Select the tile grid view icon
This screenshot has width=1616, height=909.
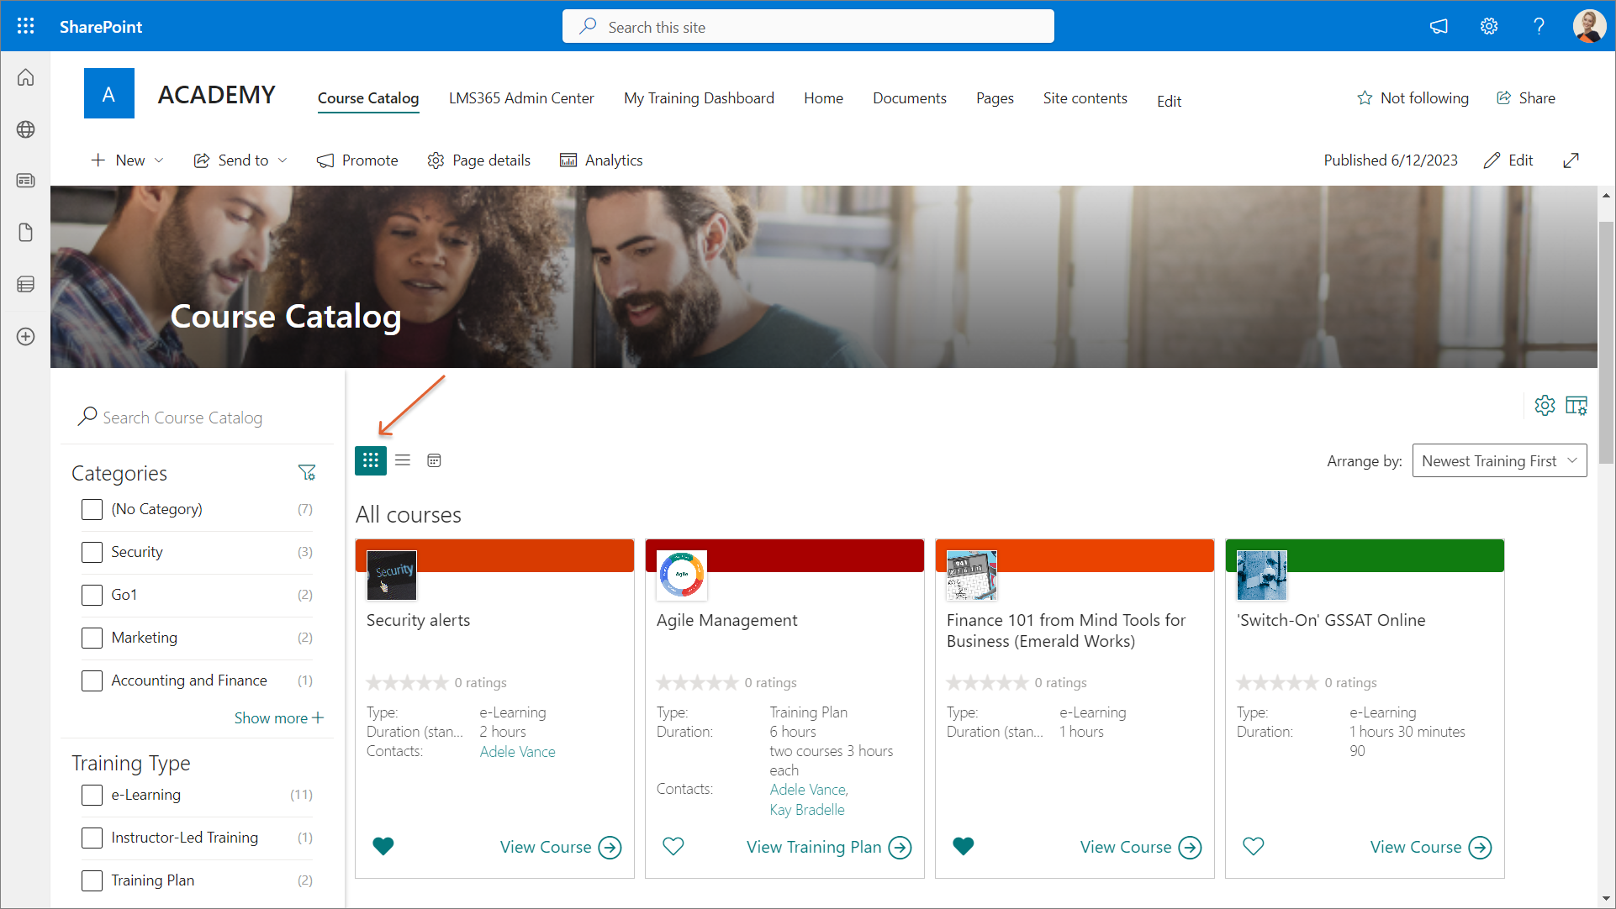(371, 460)
